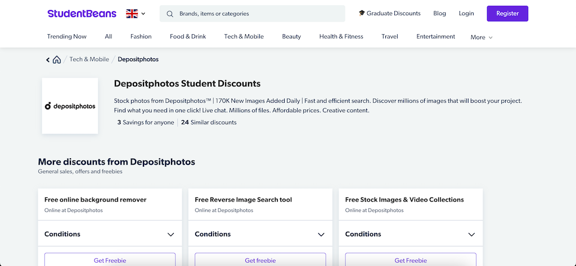Open country selector chevron beside flag
The width and height of the screenshot is (576, 266).
[x=143, y=13]
